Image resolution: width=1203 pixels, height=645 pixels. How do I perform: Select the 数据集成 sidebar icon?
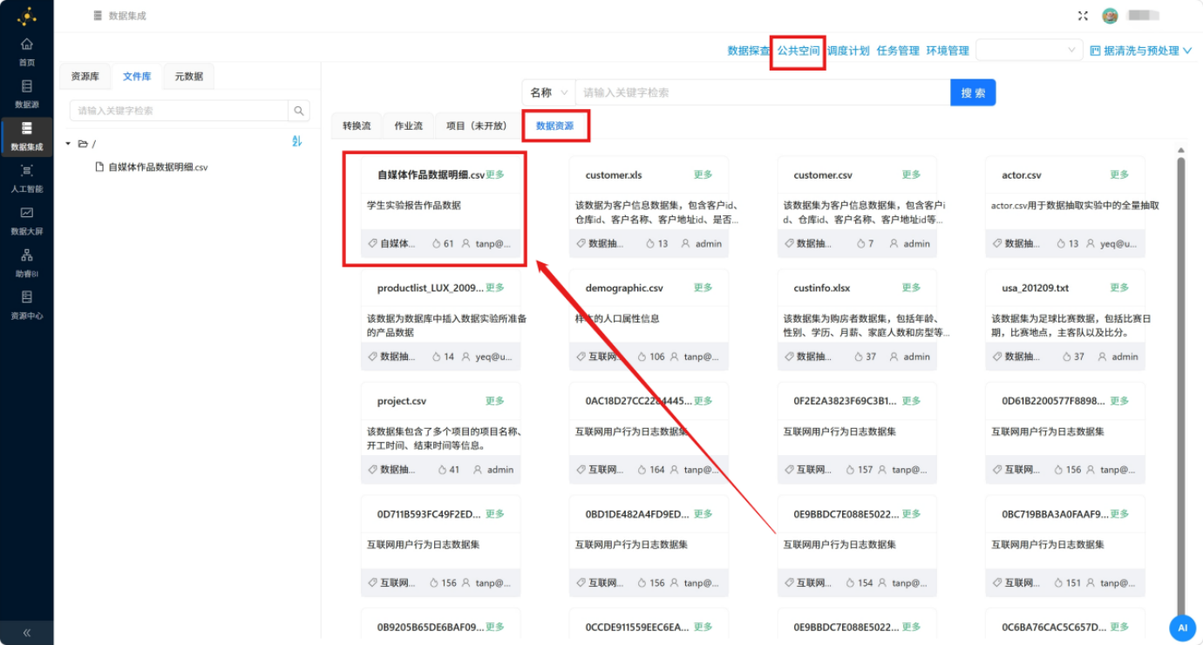tap(27, 128)
